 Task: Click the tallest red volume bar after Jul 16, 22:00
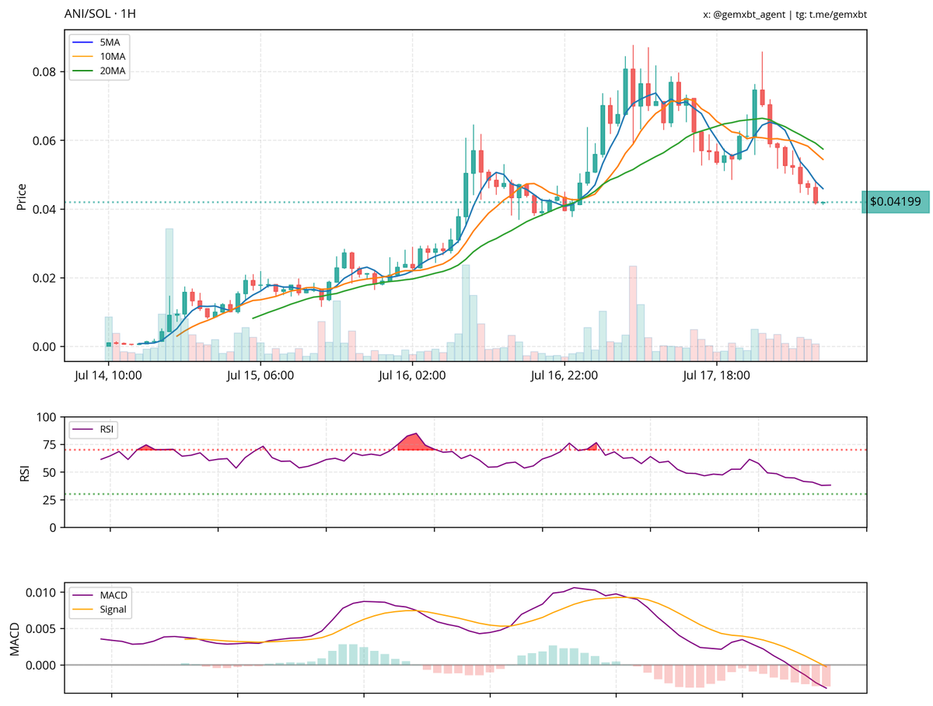coord(633,313)
